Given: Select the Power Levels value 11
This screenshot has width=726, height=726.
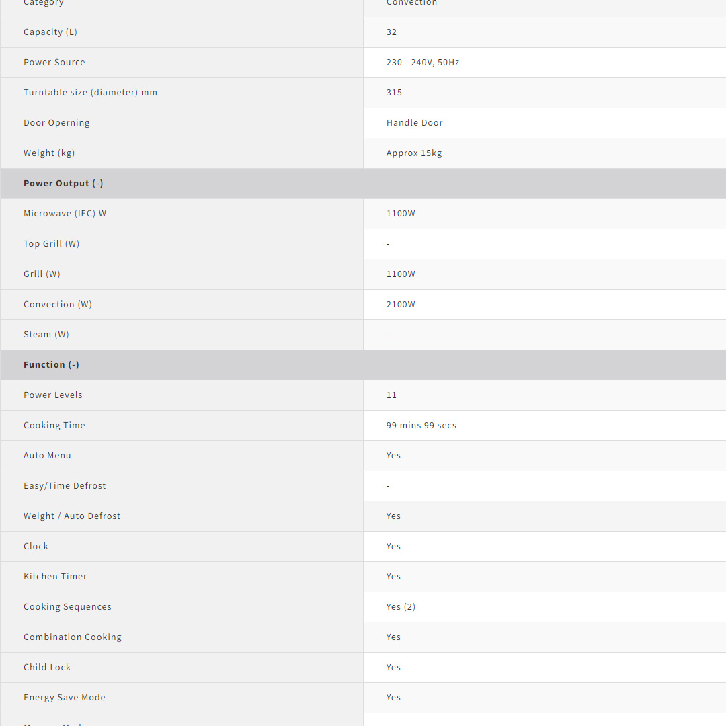Looking at the screenshot, I should (391, 395).
